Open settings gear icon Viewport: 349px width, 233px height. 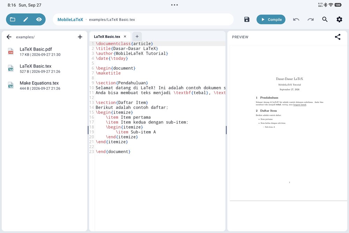(339, 20)
